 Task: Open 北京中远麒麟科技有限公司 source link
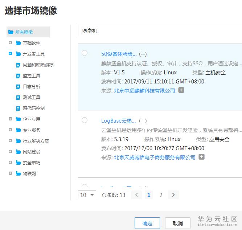(x=145, y=91)
